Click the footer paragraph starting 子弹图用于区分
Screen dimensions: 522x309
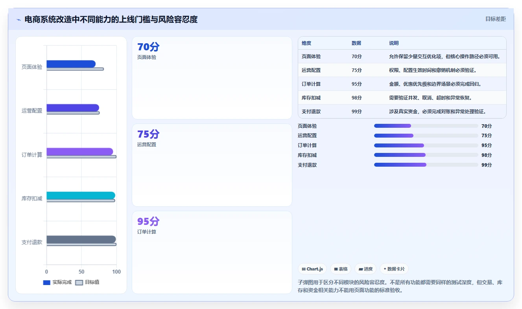pyautogui.click(x=400, y=287)
